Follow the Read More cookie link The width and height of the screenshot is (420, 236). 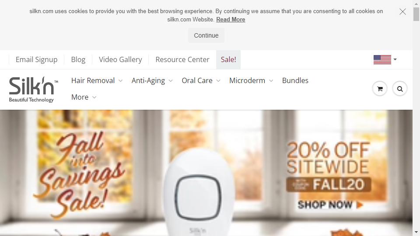coord(231,20)
